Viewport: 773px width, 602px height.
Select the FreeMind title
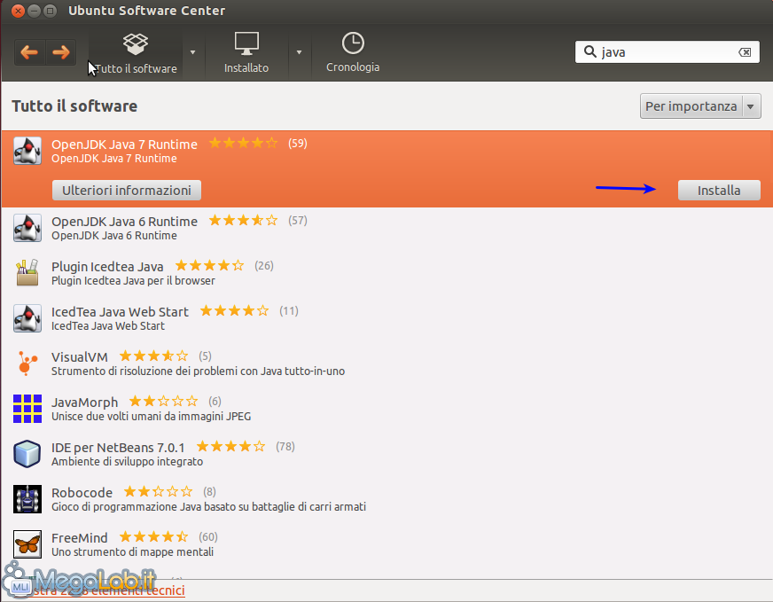80,538
